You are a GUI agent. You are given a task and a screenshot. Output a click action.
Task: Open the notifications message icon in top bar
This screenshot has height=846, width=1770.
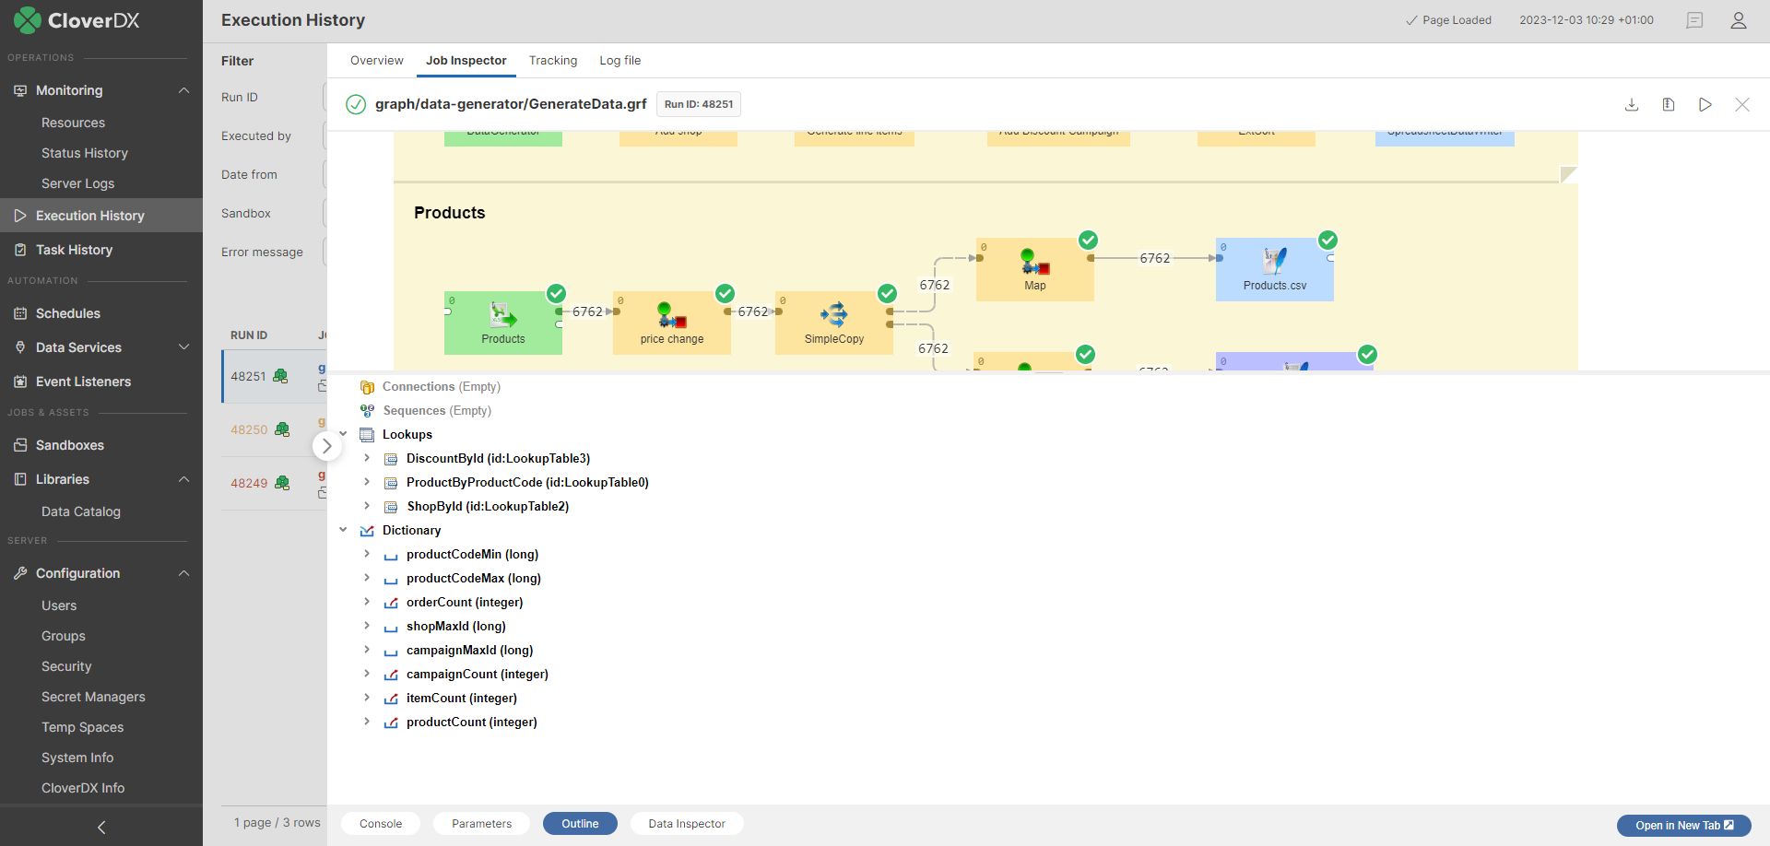tap(1693, 20)
